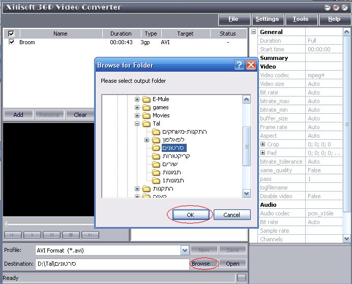Open the Profile format dropdown
352x284 pixels.
click(x=185, y=250)
